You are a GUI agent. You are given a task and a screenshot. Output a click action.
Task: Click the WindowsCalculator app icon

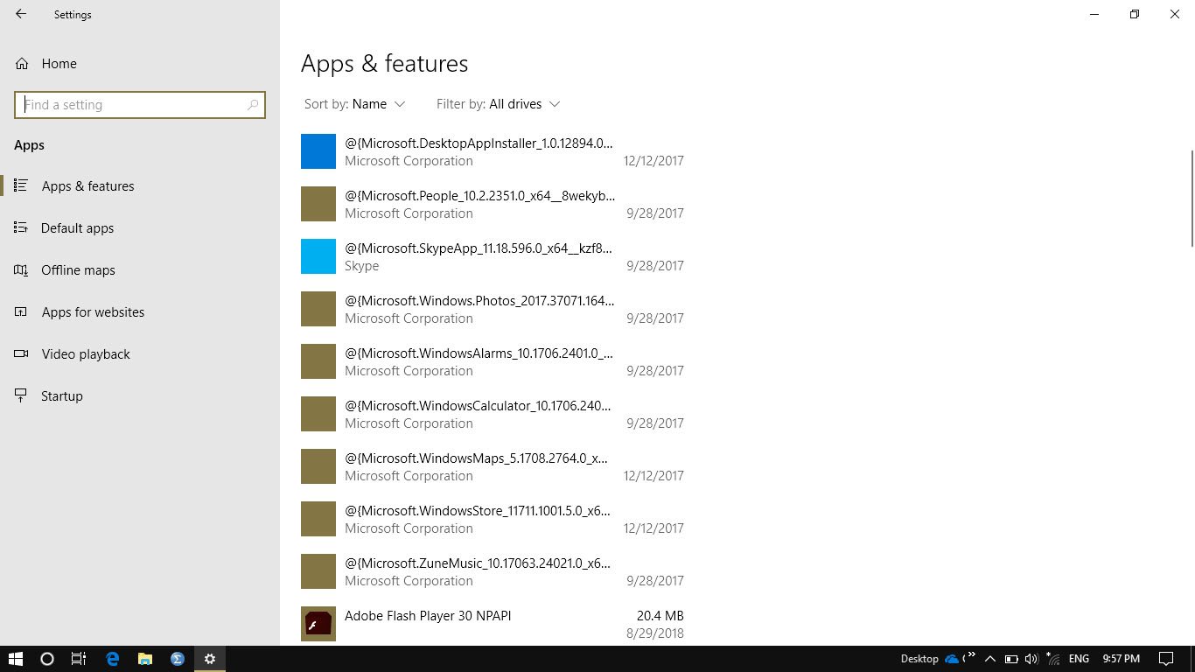[318, 414]
